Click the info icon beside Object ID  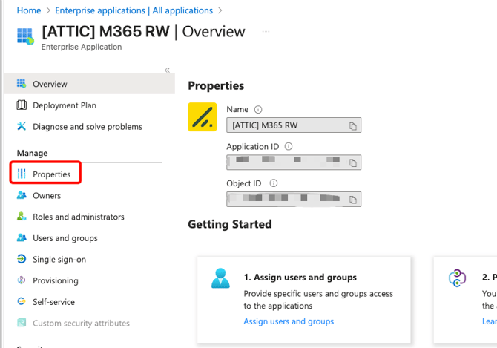point(273,183)
